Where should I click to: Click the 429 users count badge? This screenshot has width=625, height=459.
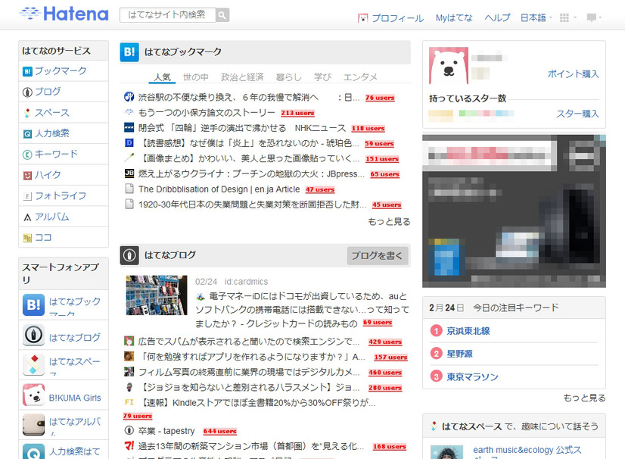click(x=385, y=342)
